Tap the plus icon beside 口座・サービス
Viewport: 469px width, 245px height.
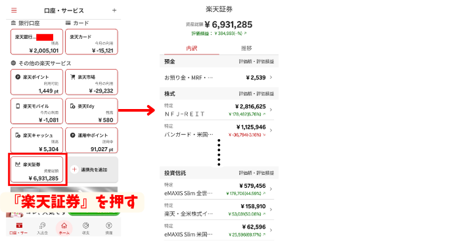click(114, 11)
